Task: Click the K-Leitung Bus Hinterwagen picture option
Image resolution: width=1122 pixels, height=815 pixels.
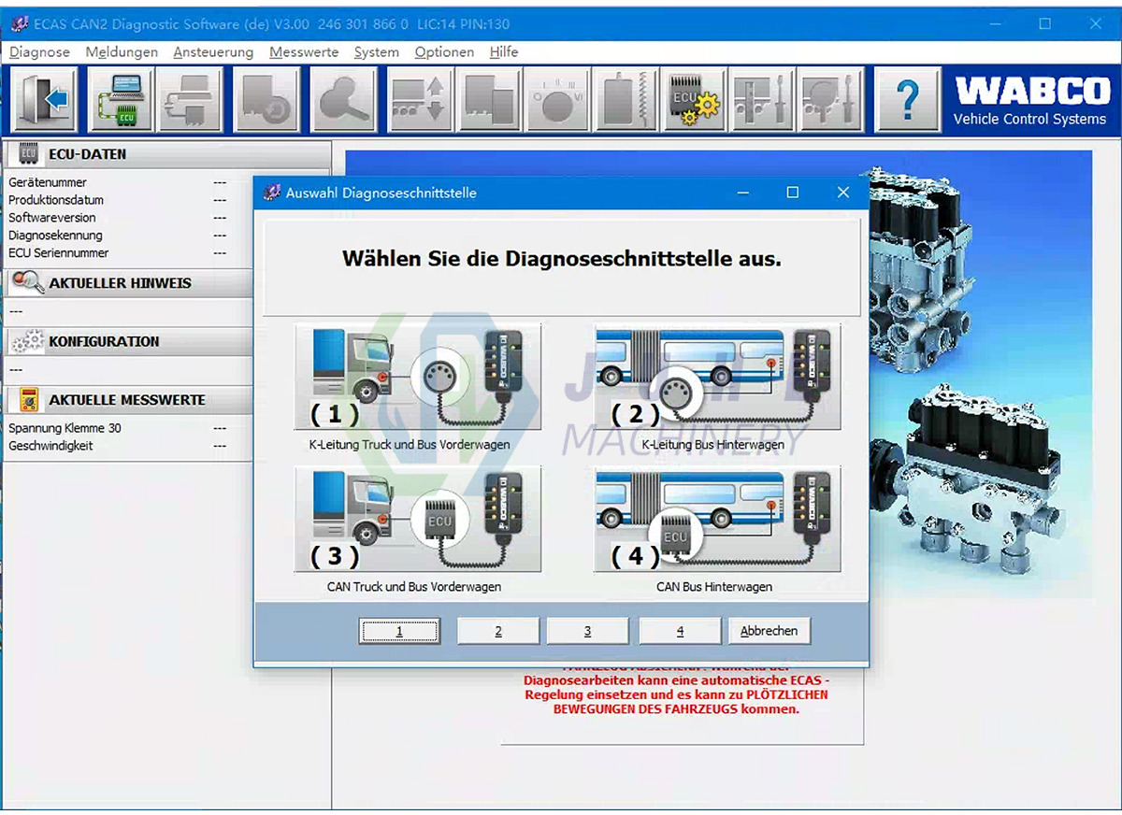Action: (x=715, y=379)
